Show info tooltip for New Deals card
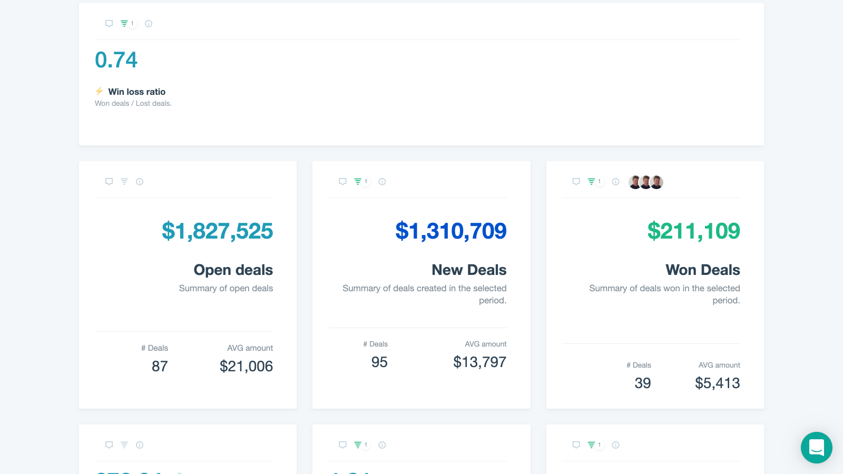This screenshot has height=474, width=843. click(x=383, y=182)
